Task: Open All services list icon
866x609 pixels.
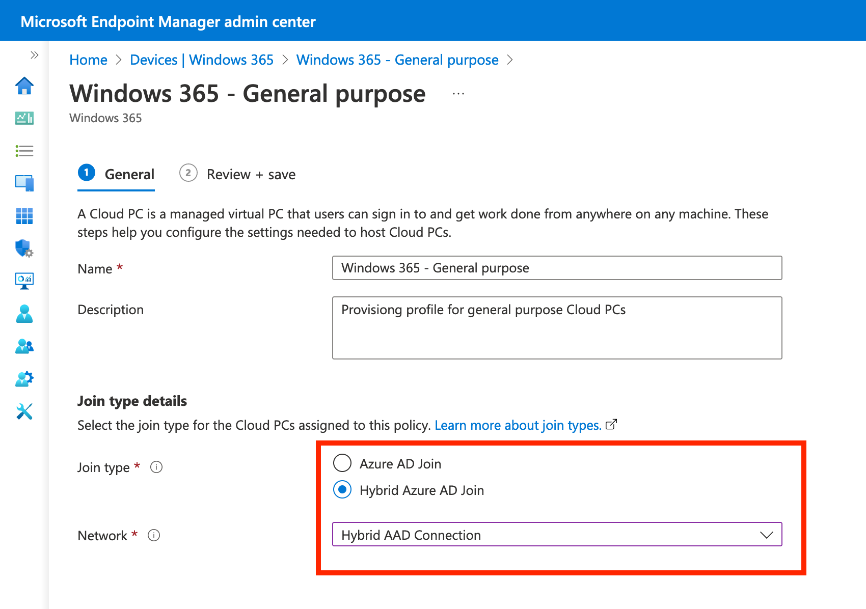Action: tap(24, 151)
